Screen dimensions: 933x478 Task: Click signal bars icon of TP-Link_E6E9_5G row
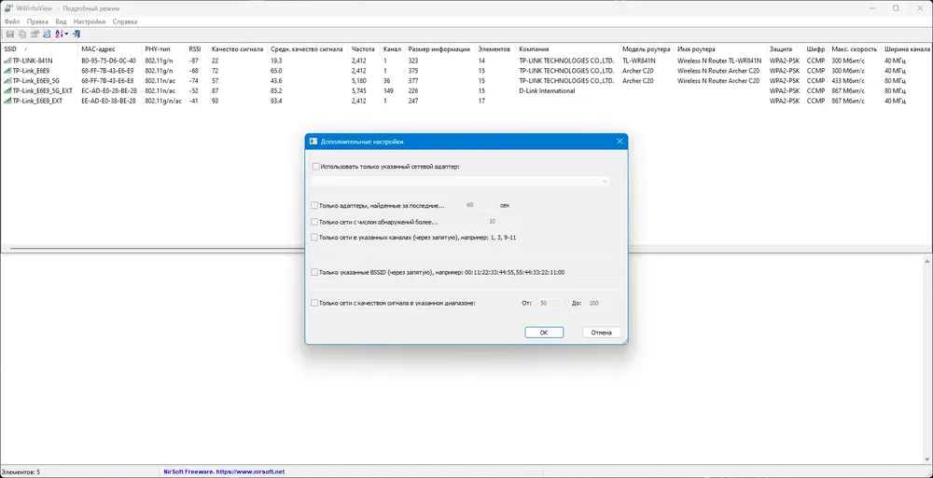[7, 81]
